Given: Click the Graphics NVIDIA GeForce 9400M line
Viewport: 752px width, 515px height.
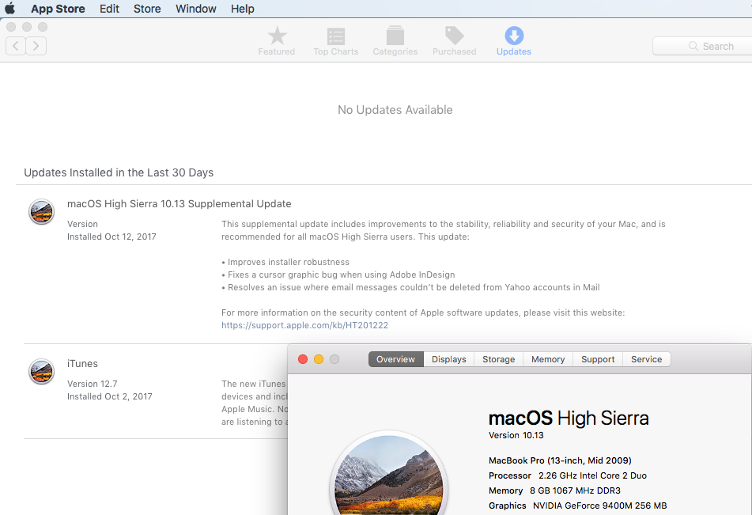Looking at the screenshot, I should coord(577,506).
